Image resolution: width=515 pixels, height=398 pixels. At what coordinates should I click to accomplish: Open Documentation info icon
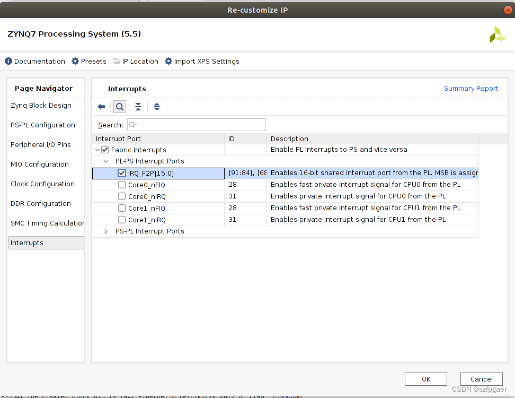tap(8, 61)
